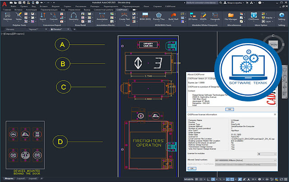The width and height of the screenshot is (289, 182).
Task: Click the Save icon in quick access toolbar
Action: pyautogui.click(x=20, y=3)
